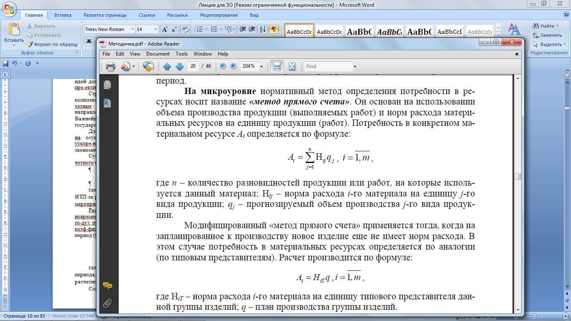Click the zoom in plus icon in Reader
Screen dimensions: 571x321
233,66
